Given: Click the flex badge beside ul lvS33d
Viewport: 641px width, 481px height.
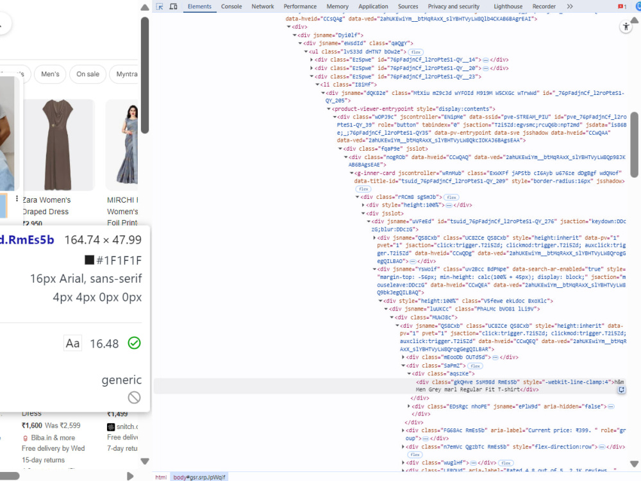Looking at the screenshot, I should click(x=416, y=53).
